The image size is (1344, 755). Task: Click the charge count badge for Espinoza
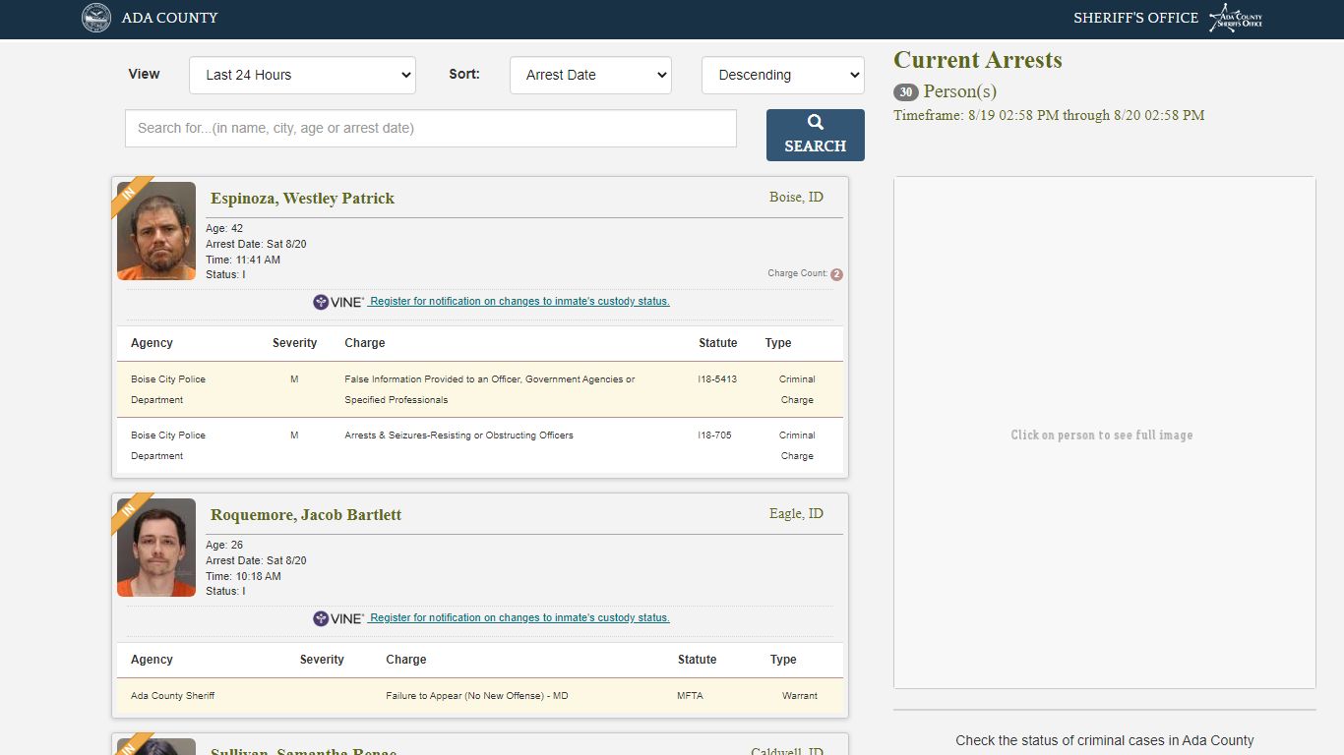(836, 274)
